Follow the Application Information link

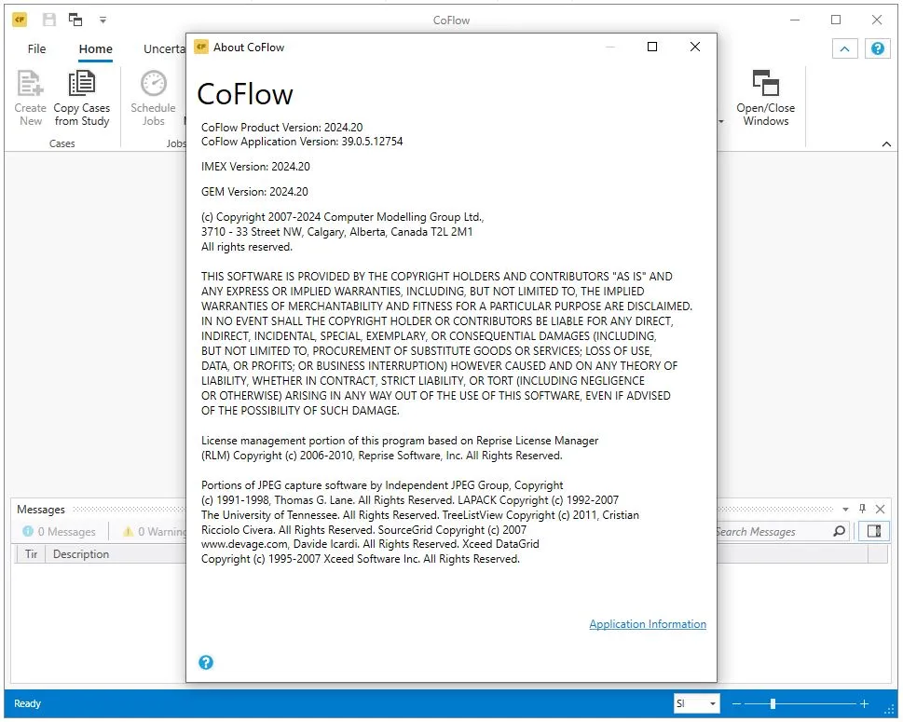(648, 624)
